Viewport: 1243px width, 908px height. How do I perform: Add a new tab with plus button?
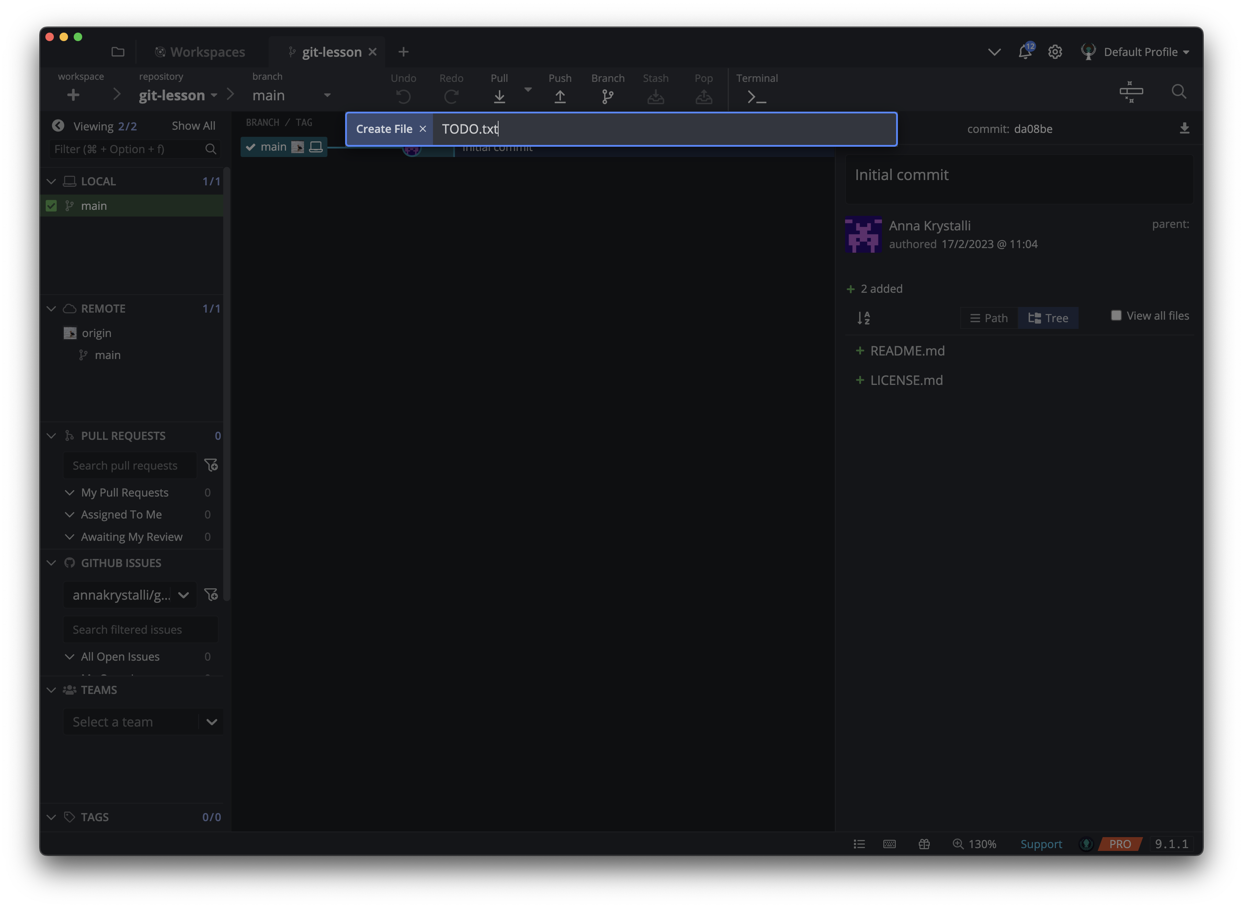pos(403,52)
